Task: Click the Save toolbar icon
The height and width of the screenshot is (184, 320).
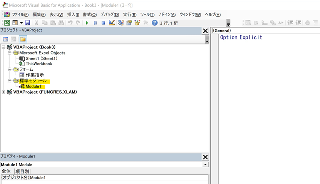Action: (27, 23)
